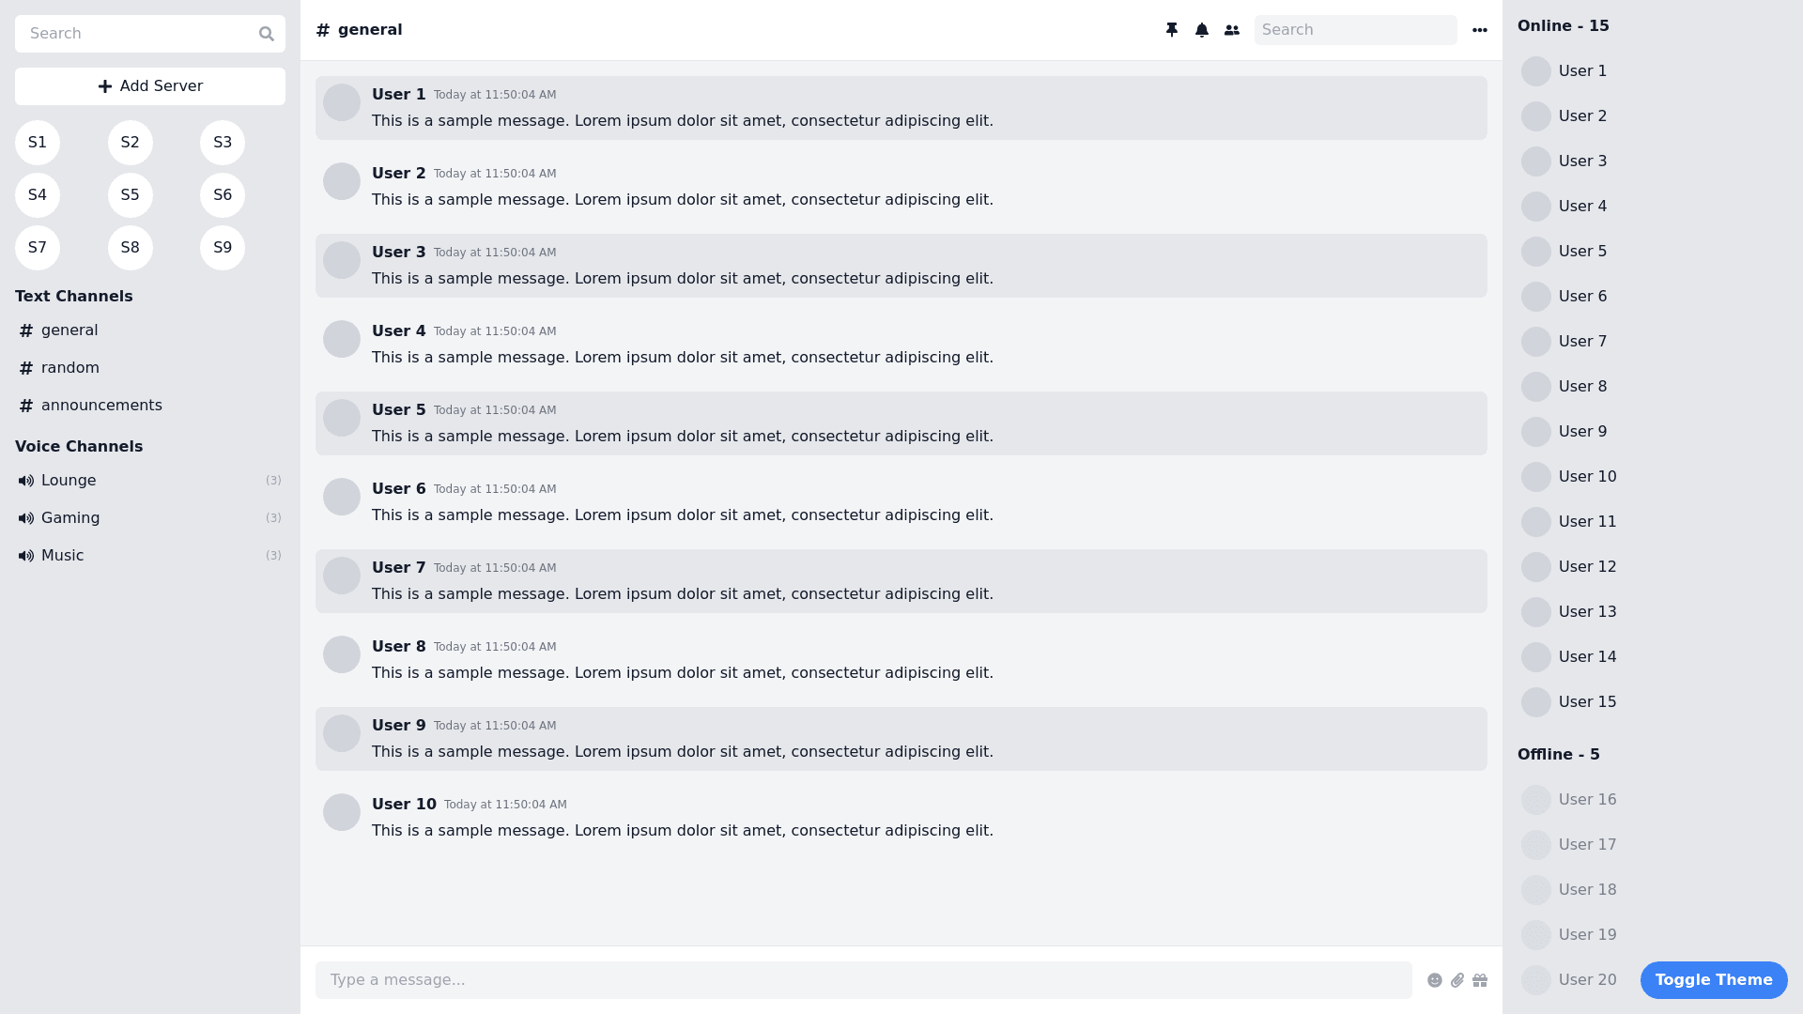Open the three-dot more options menu
1803x1014 pixels.
(1480, 30)
